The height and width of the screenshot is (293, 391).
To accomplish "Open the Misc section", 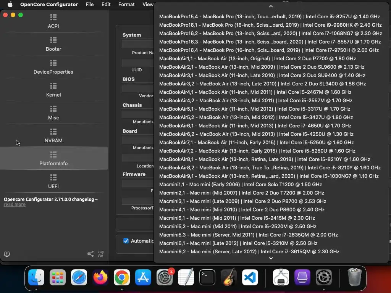I will tap(53, 113).
